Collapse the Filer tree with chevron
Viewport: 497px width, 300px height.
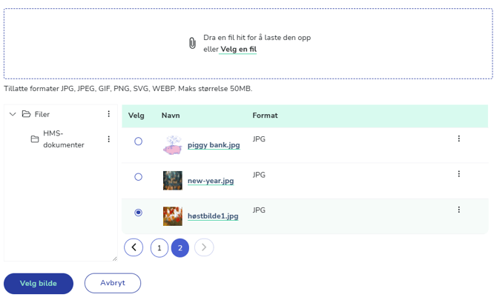[13, 114]
